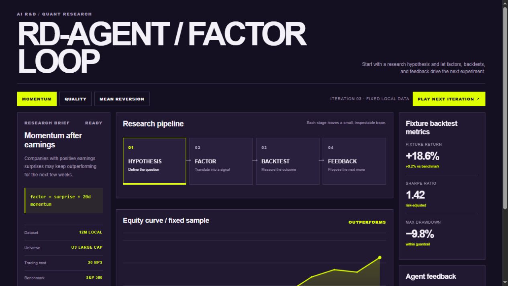Open the 03 Backtest pipeline stage
508x286 pixels.
click(x=288, y=161)
